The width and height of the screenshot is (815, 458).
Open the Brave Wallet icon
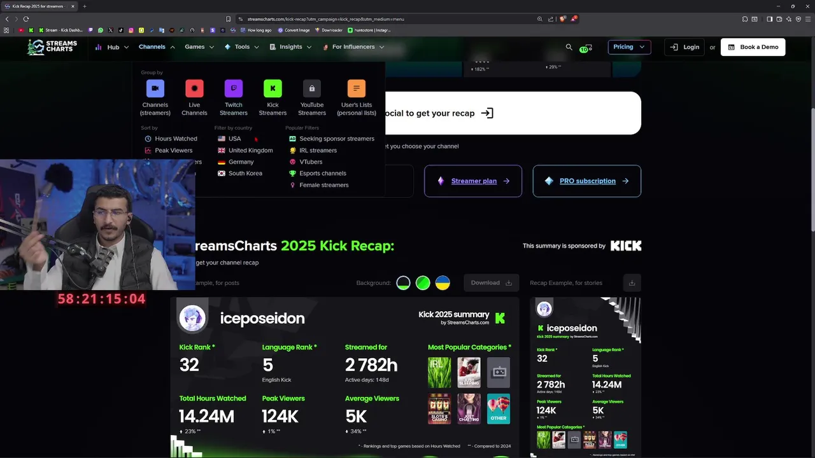pyautogui.click(x=779, y=19)
